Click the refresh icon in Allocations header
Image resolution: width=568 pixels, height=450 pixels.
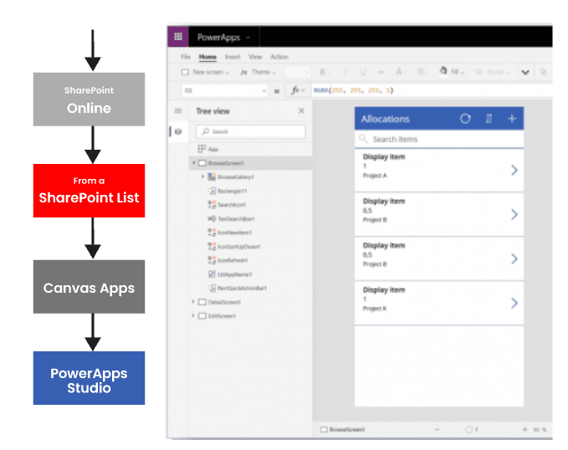[x=466, y=119]
